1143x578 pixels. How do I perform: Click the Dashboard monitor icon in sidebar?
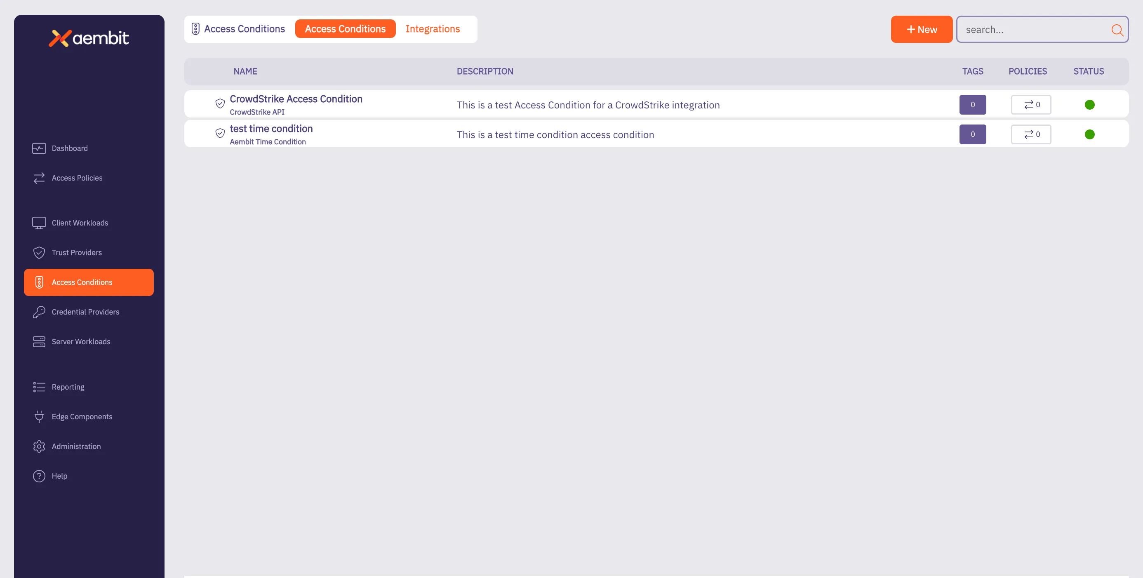[x=39, y=148]
